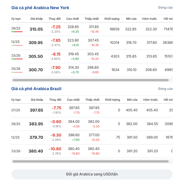
Task: Click the Khối lượng column header in New York table
Action: (x=112, y=19)
